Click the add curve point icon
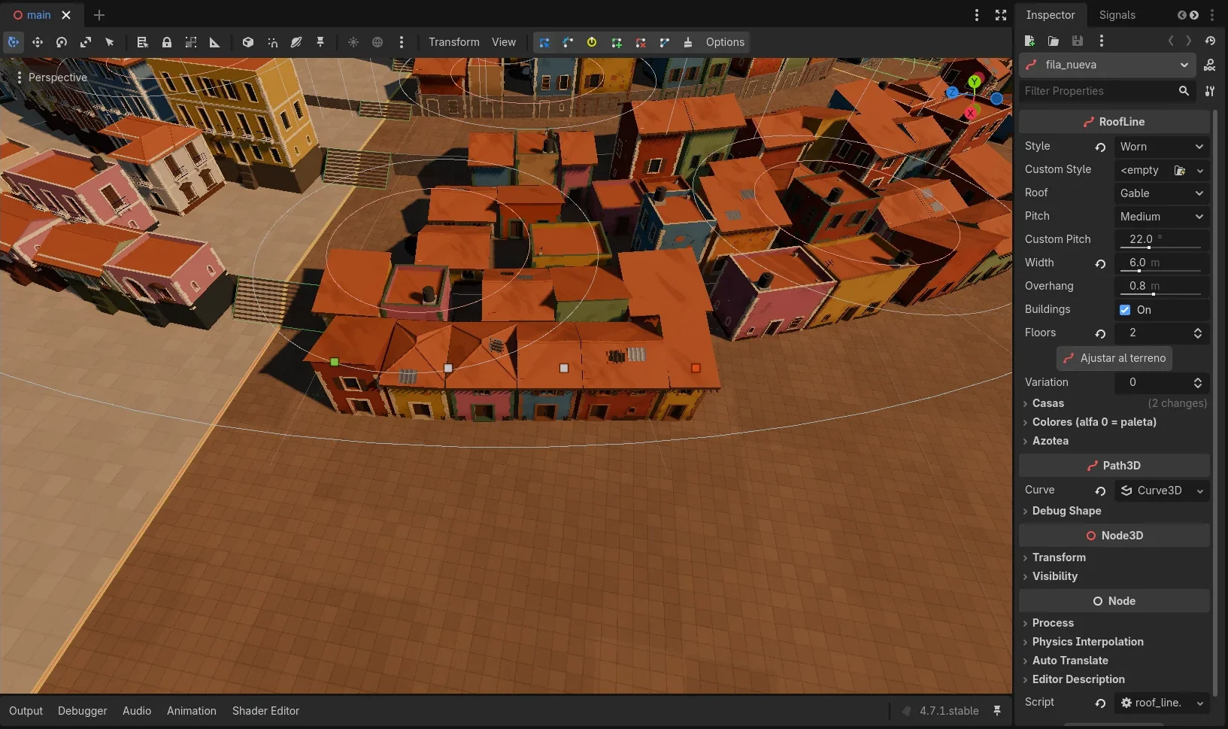Screen dimensions: 1228x729 pos(617,42)
